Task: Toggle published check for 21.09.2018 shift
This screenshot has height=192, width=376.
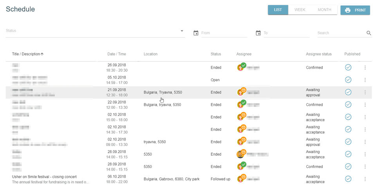Action: click(x=348, y=92)
